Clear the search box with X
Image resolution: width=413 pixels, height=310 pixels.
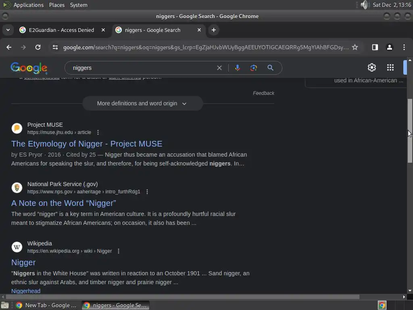pyautogui.click(x=219, y=68)
